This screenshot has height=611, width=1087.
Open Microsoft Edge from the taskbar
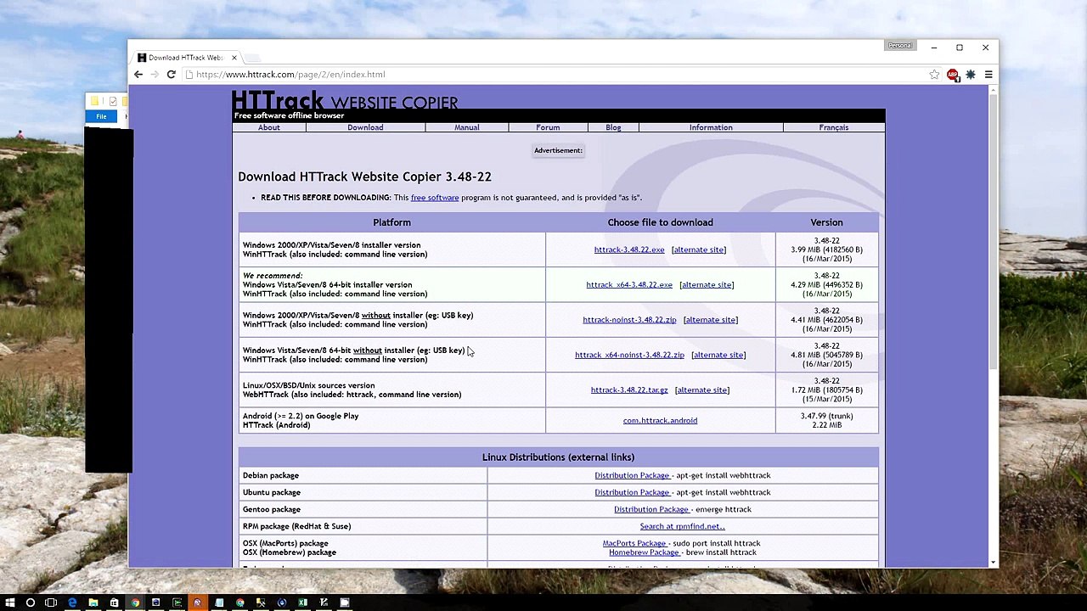72,603
